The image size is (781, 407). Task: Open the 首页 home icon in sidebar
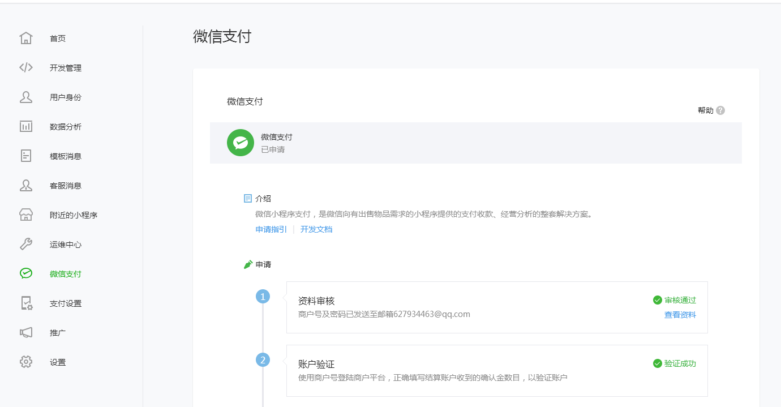pyautogui.click(x=26, y=38)
